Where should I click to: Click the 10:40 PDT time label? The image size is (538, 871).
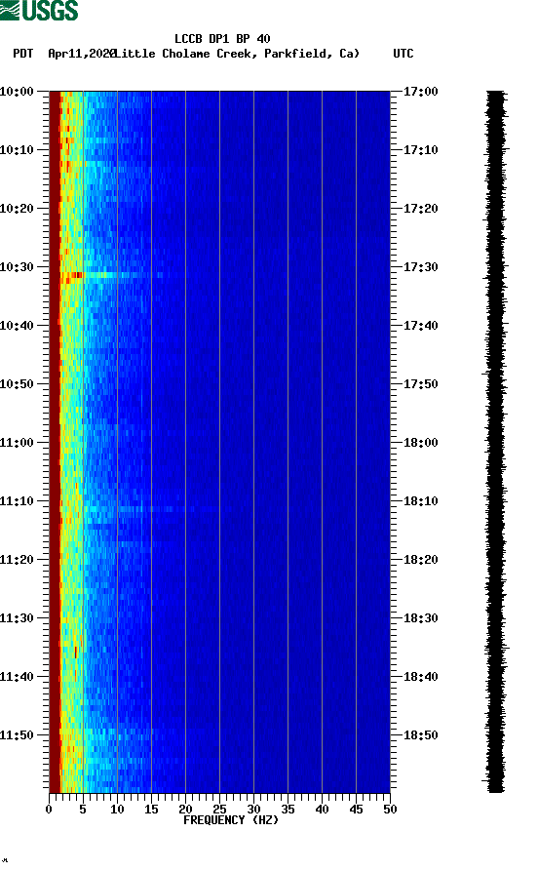17,325
